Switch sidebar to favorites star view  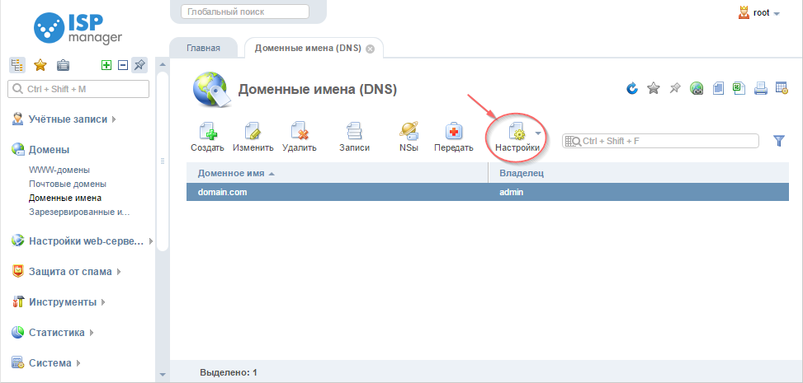tap(40, 65)
